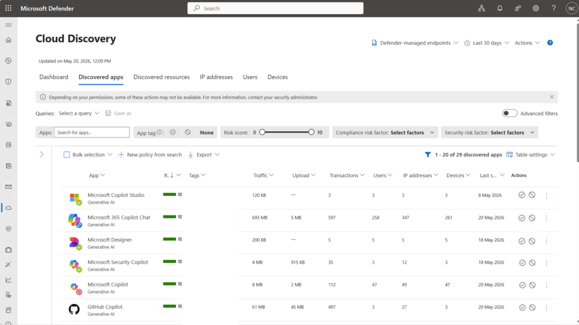This screenshot has width=579, height=325.
Task: Click the page vertical scrollbar
Action: tap(577, 92)
